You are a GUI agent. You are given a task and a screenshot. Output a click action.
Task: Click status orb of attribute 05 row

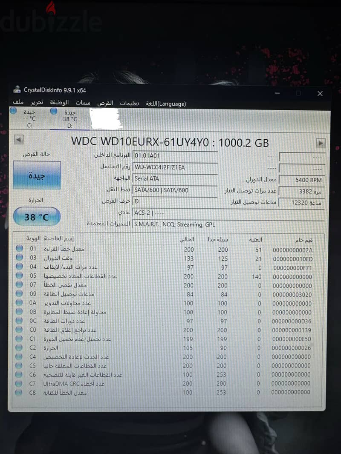pyautogui.click(x=20, y=275)
